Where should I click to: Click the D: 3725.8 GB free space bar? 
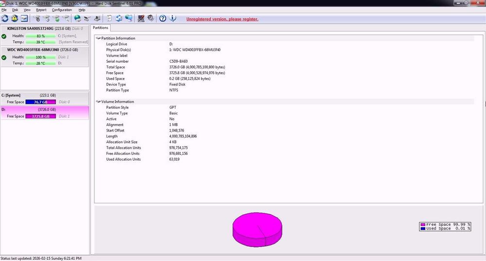click(41, 116)
